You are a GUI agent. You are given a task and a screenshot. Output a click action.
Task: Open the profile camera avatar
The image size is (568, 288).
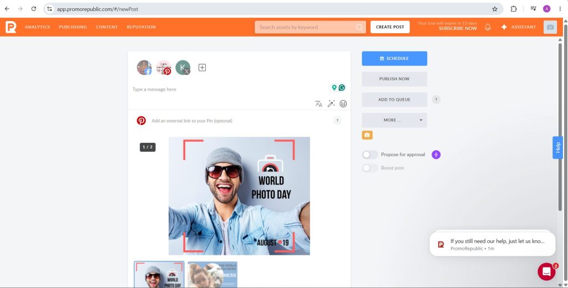pos(550,27)
